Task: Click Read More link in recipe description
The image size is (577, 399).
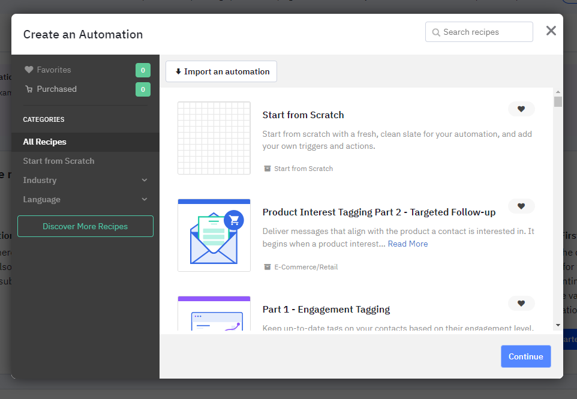Action: [x=408, y=244]
